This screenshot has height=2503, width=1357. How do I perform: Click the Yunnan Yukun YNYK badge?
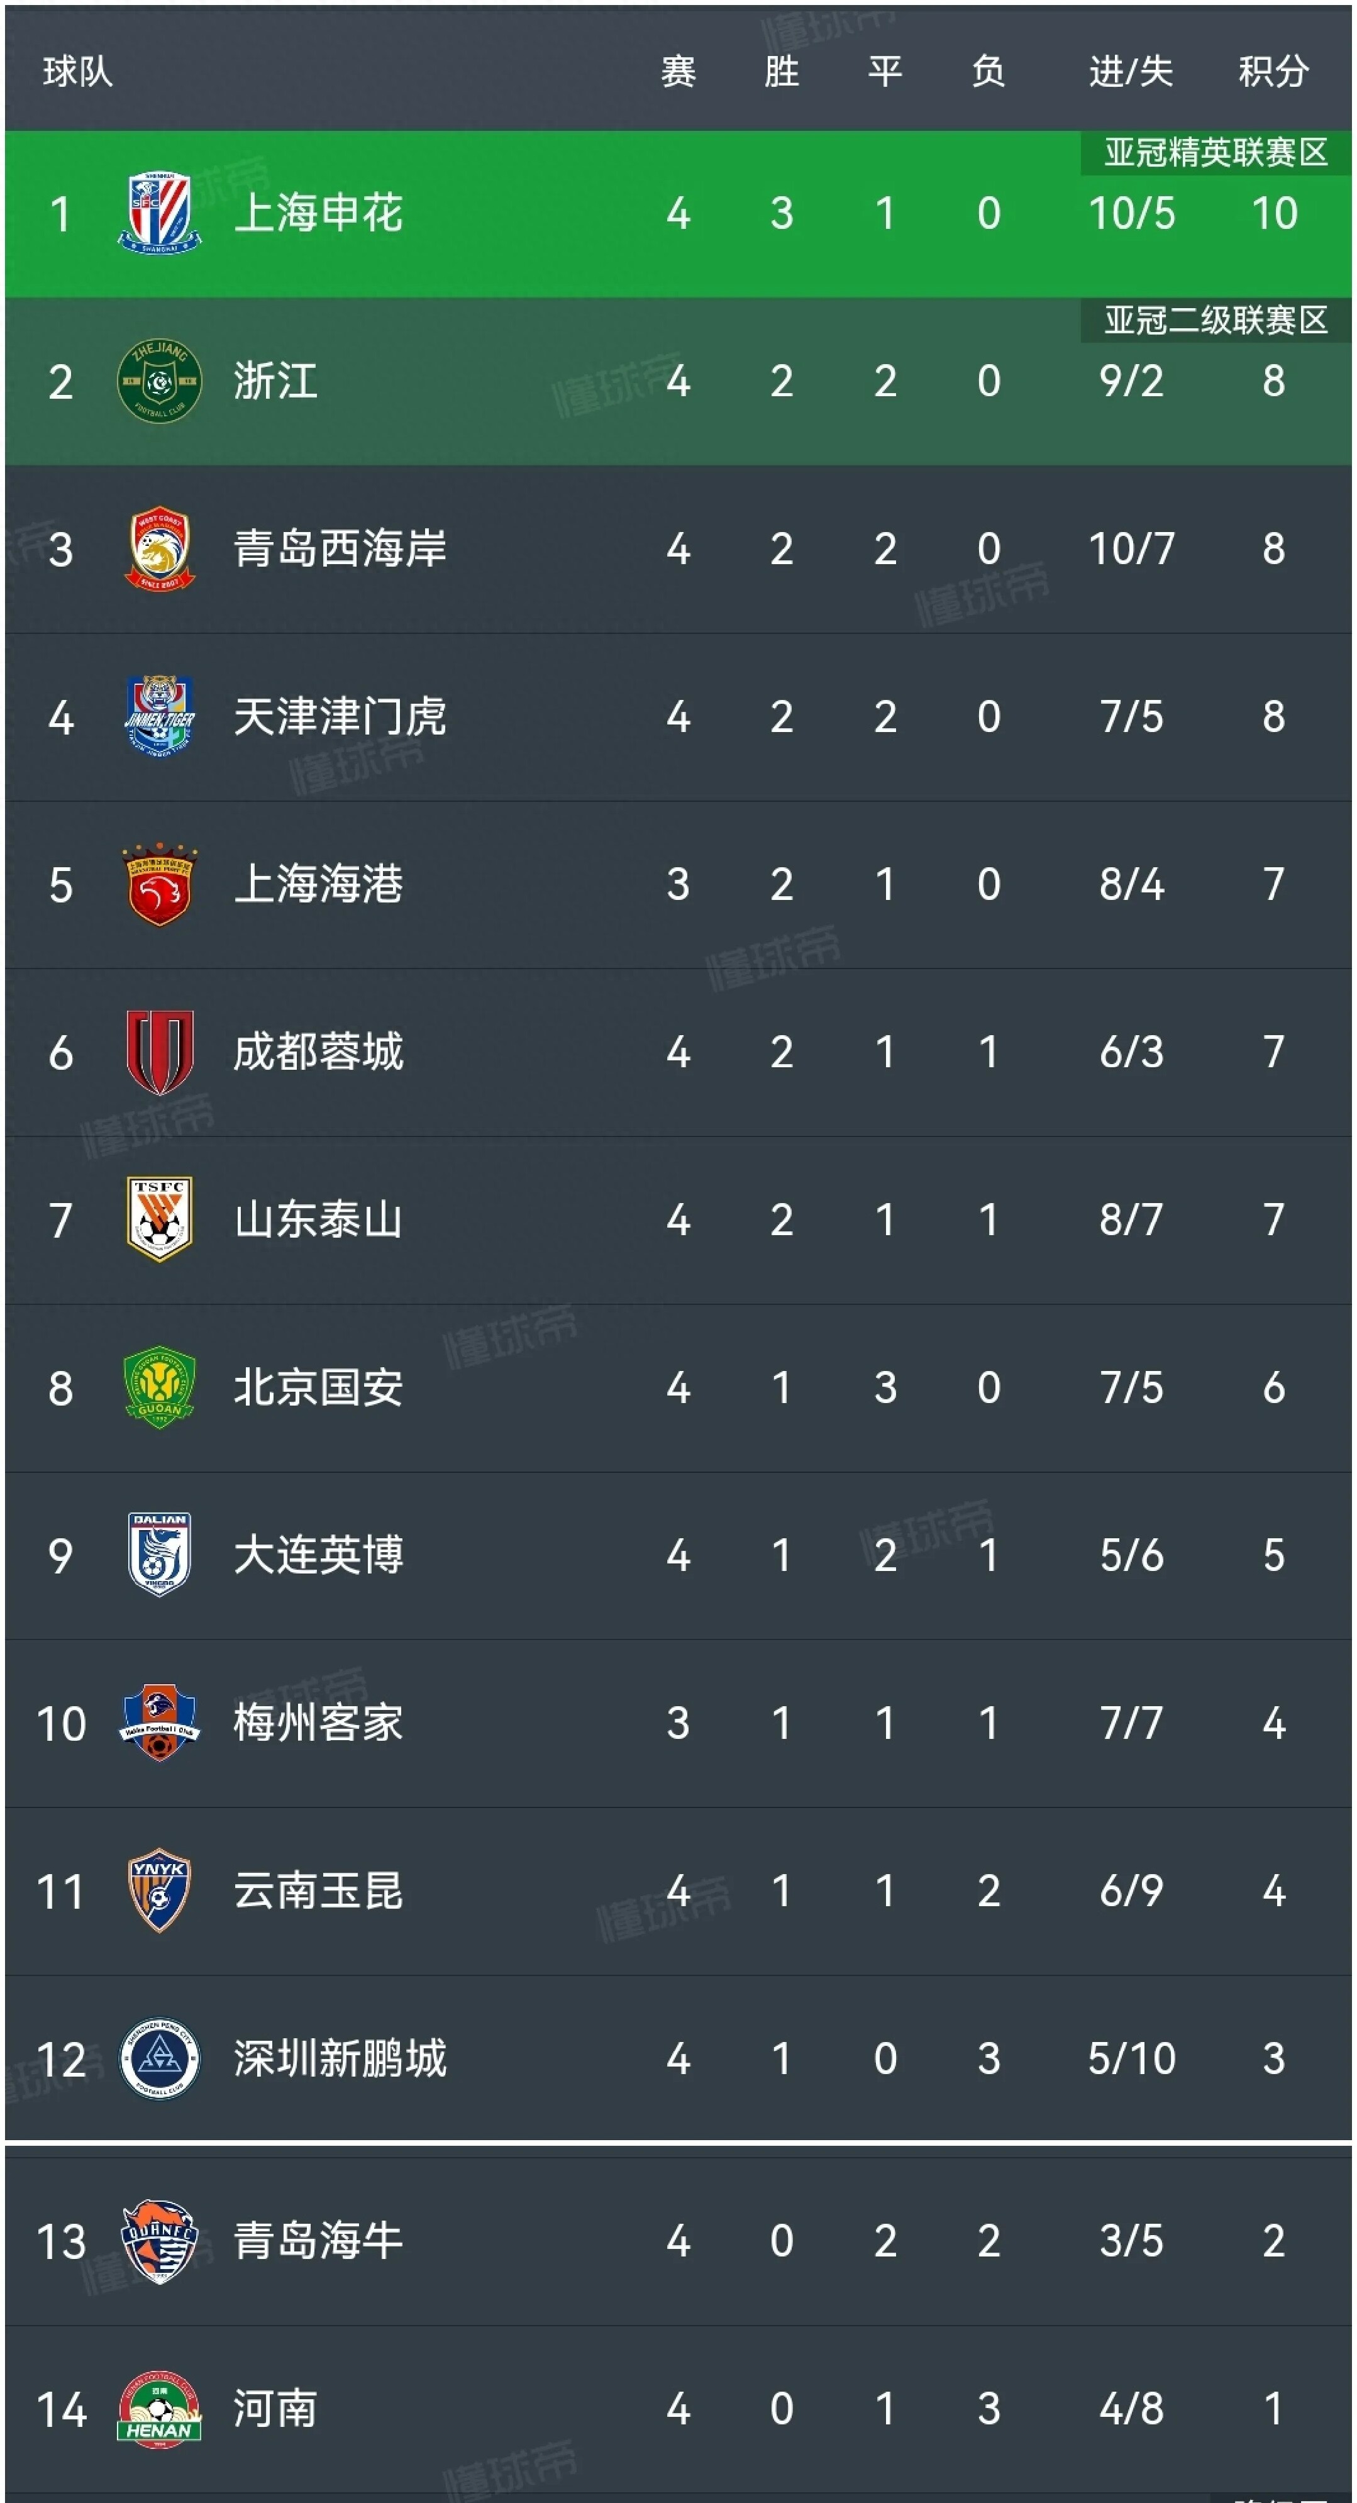pos(159,1890)
